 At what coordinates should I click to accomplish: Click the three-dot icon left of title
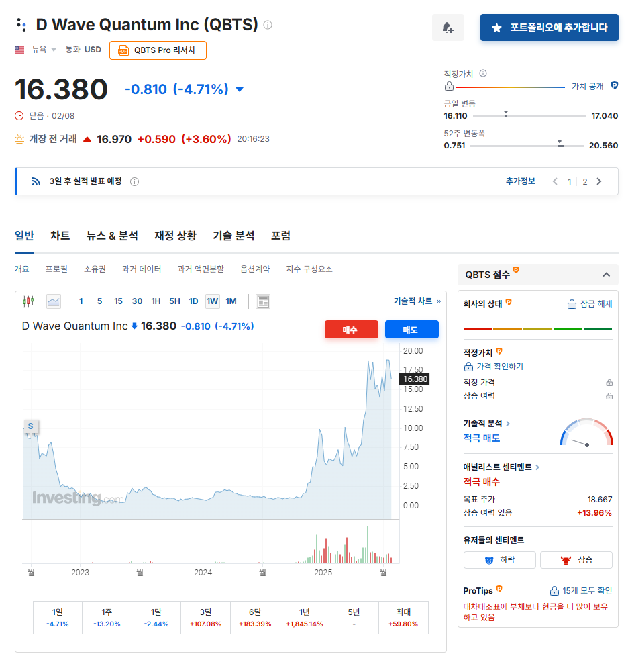(21, 25)
